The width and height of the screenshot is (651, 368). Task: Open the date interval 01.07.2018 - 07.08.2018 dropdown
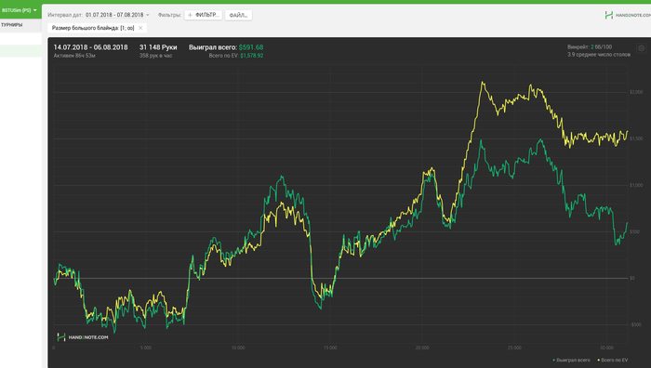click(x=117, y=15)
